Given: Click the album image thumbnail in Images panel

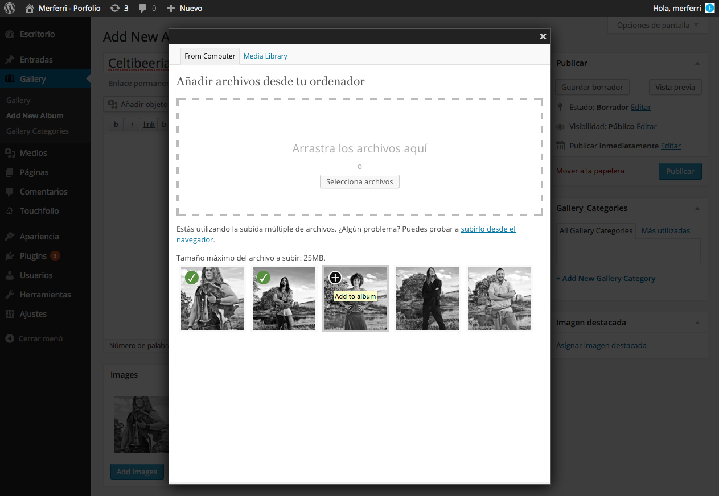Looking at the screenshot, I should (141, 424).
